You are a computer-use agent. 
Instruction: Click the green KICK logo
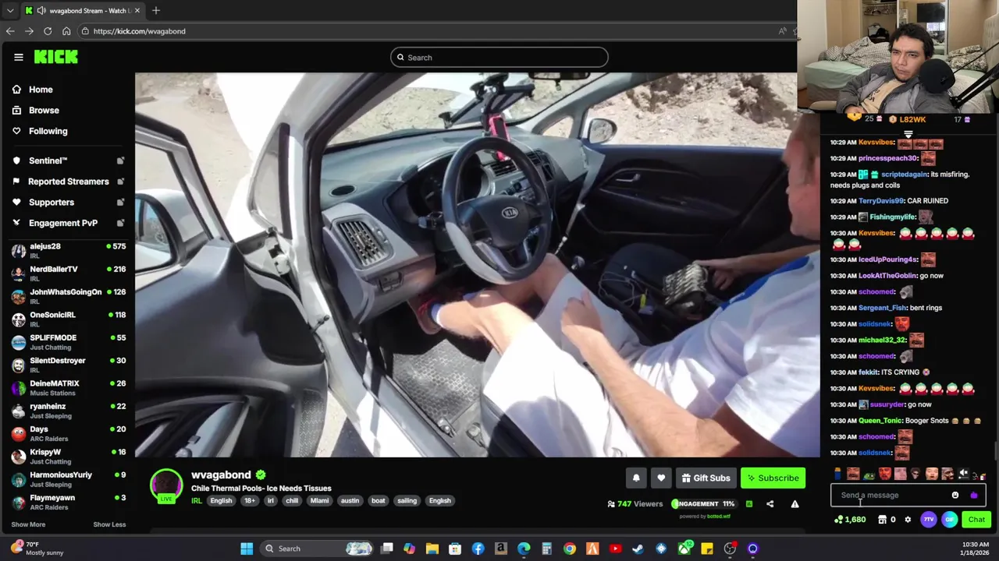(55, 57)
